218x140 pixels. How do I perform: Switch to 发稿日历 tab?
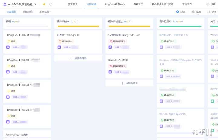tap(138, 4)
